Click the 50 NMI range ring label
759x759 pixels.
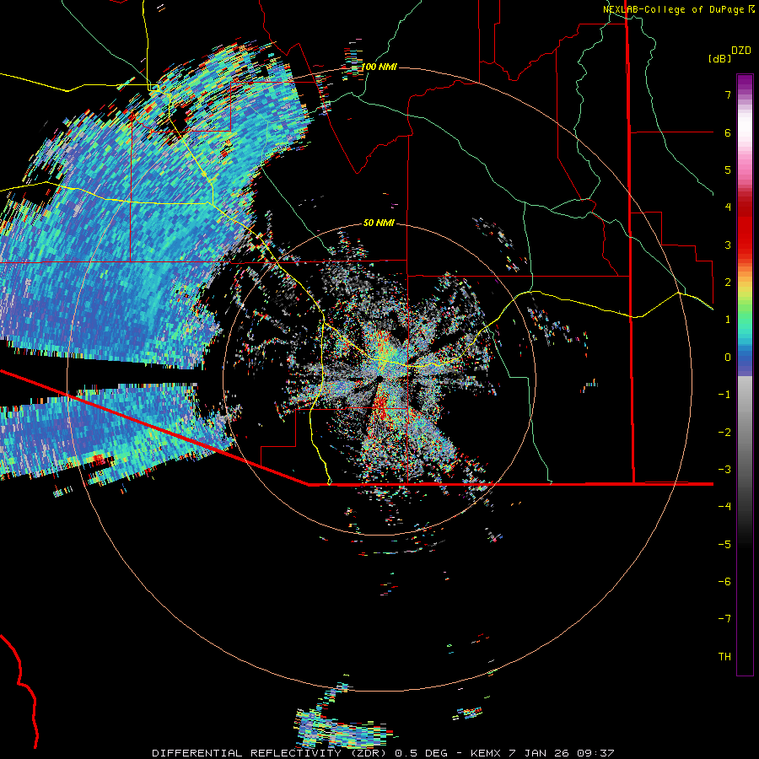379,223
